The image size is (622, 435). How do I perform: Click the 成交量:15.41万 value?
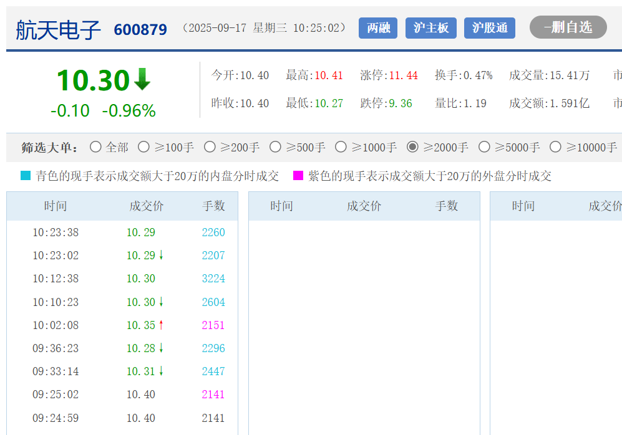(x=550, y=75)
